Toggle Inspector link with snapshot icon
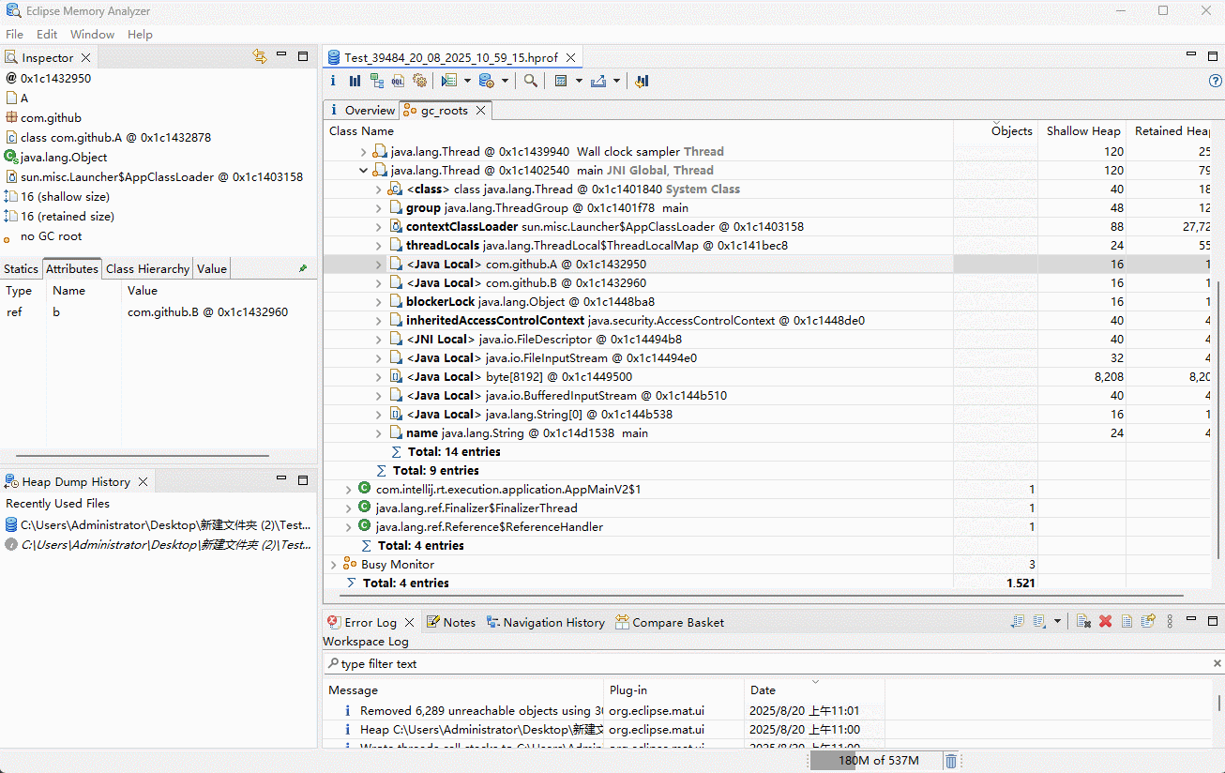1225x773 pixels. click(x=260, y=57)
